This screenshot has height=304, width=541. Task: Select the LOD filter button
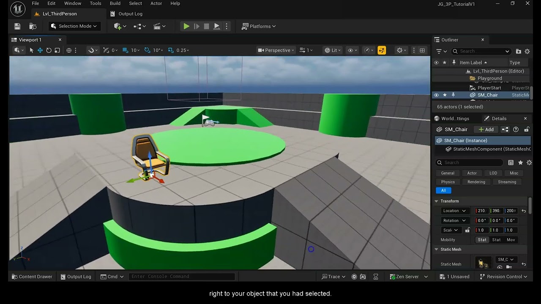[x=493, y=173]
